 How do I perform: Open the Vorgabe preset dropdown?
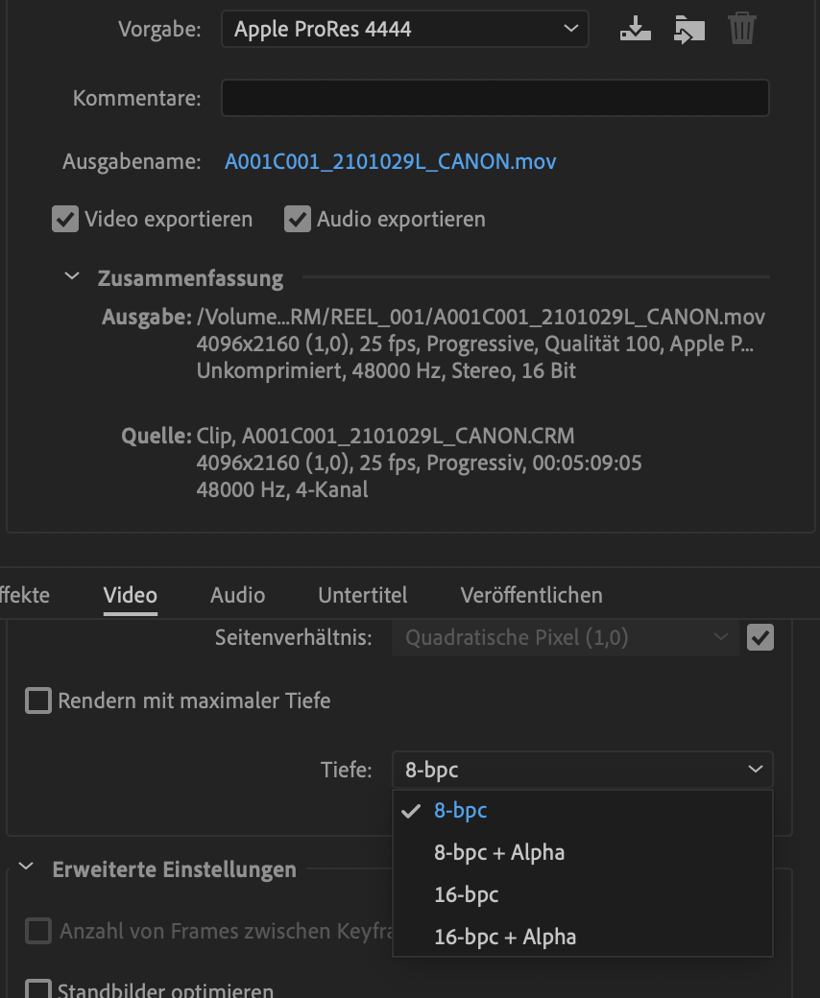click(404, 29)
